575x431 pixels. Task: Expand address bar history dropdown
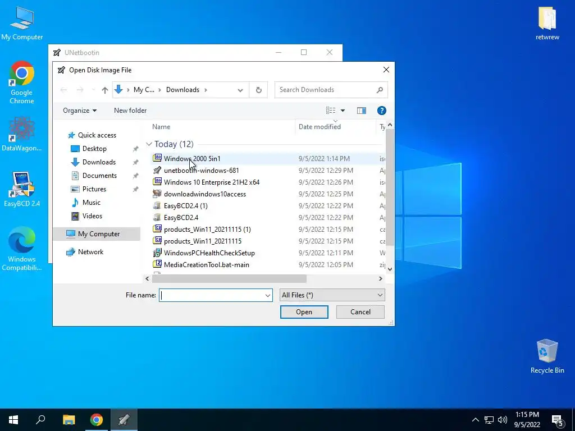(240, 90)
